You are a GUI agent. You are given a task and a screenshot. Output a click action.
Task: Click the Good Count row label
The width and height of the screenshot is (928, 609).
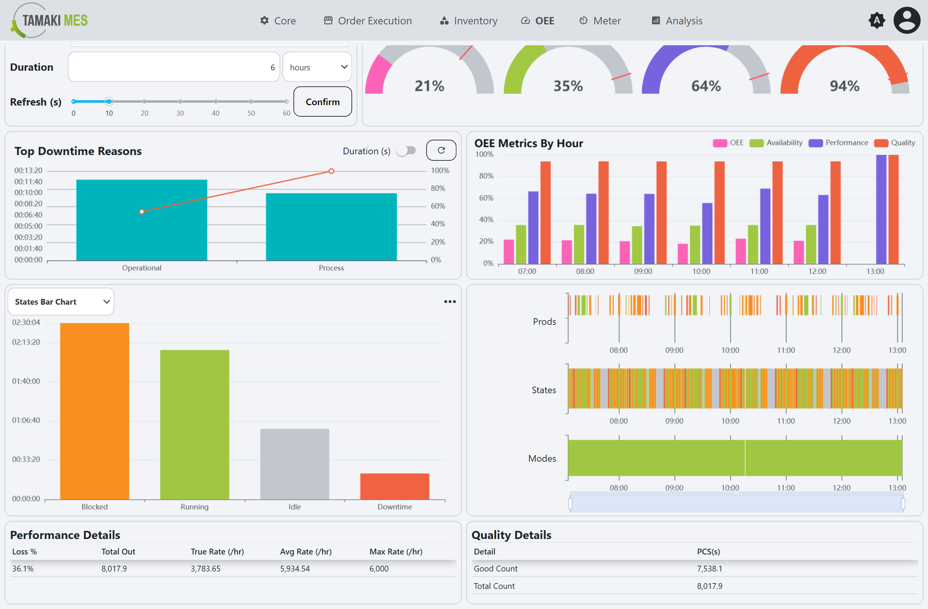(x=496, y=568)
